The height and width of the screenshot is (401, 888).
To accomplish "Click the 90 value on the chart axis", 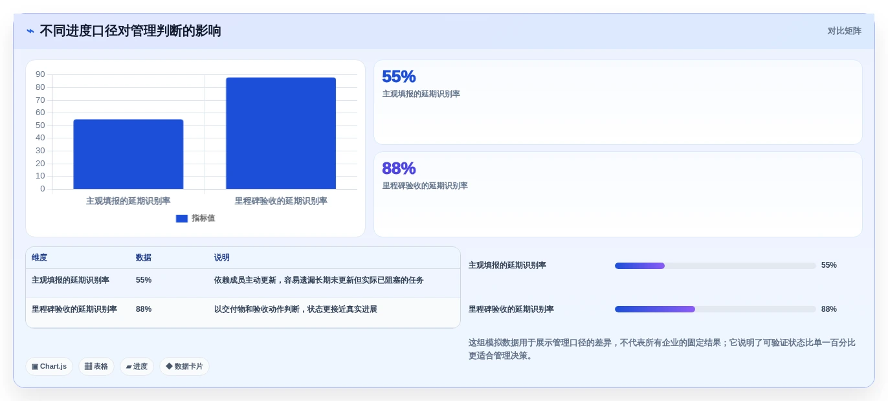I will click(40, 74).
